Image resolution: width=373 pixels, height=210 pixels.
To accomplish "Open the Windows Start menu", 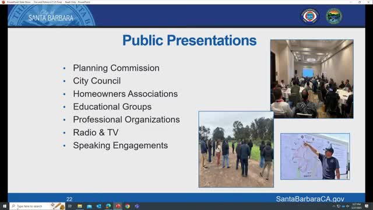I will tap(4, 206).
